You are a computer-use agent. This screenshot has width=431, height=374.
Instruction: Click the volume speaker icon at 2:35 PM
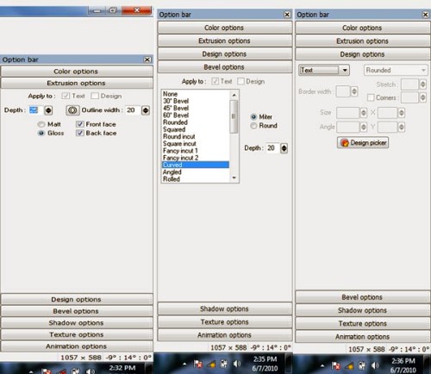pos(236,364)
